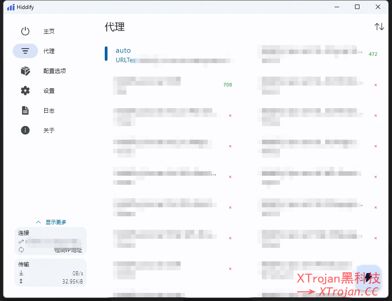This screenshot has height=301, width=392.
Task: Click the 代理 page heading
Action: [115, 27]
